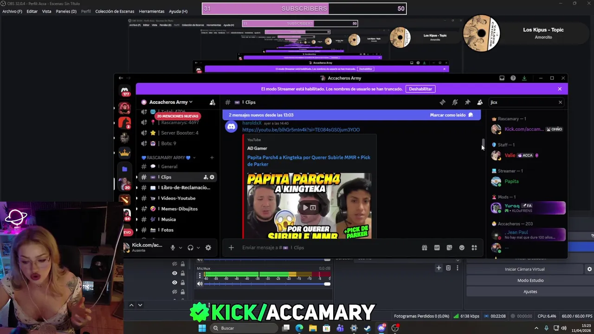This screenshot has width=594, height=334.
Task: Open Ajustes button in OBS
Action: click(x=530, y=292)
